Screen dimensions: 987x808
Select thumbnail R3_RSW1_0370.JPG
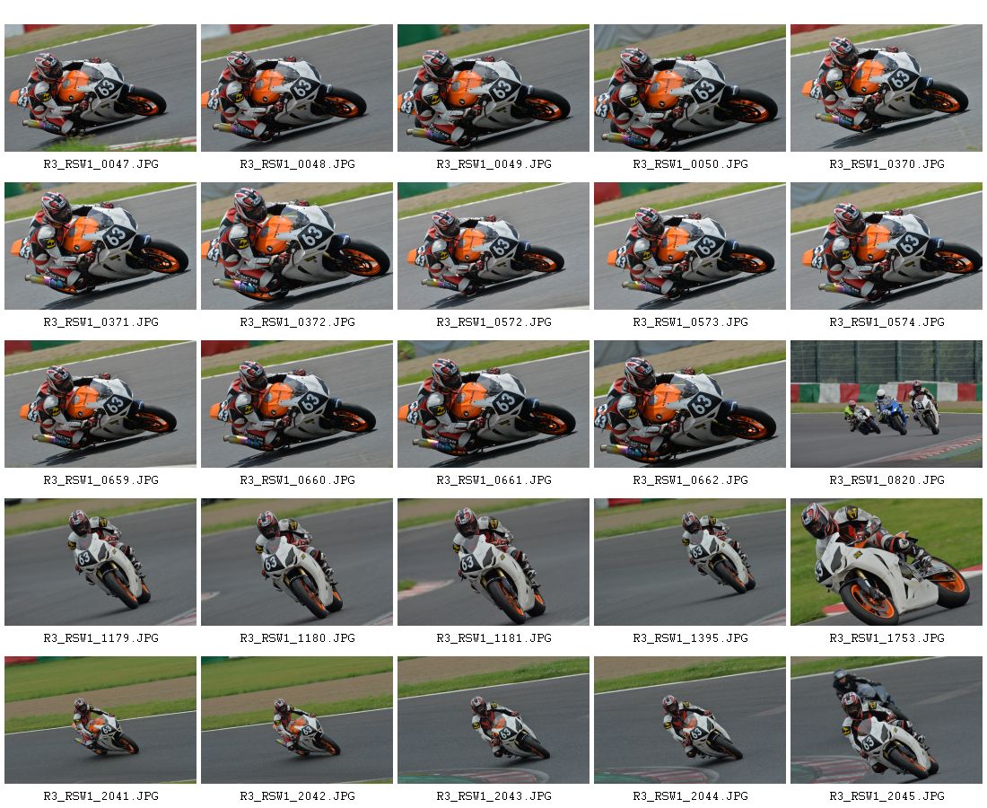pyautogui.click(x=886, y=88)
